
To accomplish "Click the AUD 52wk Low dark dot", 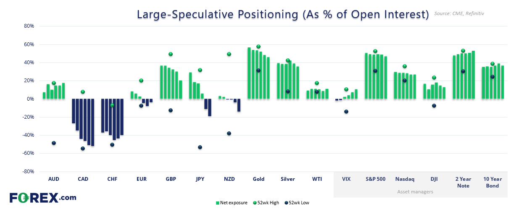I will (x=54, y=143).
